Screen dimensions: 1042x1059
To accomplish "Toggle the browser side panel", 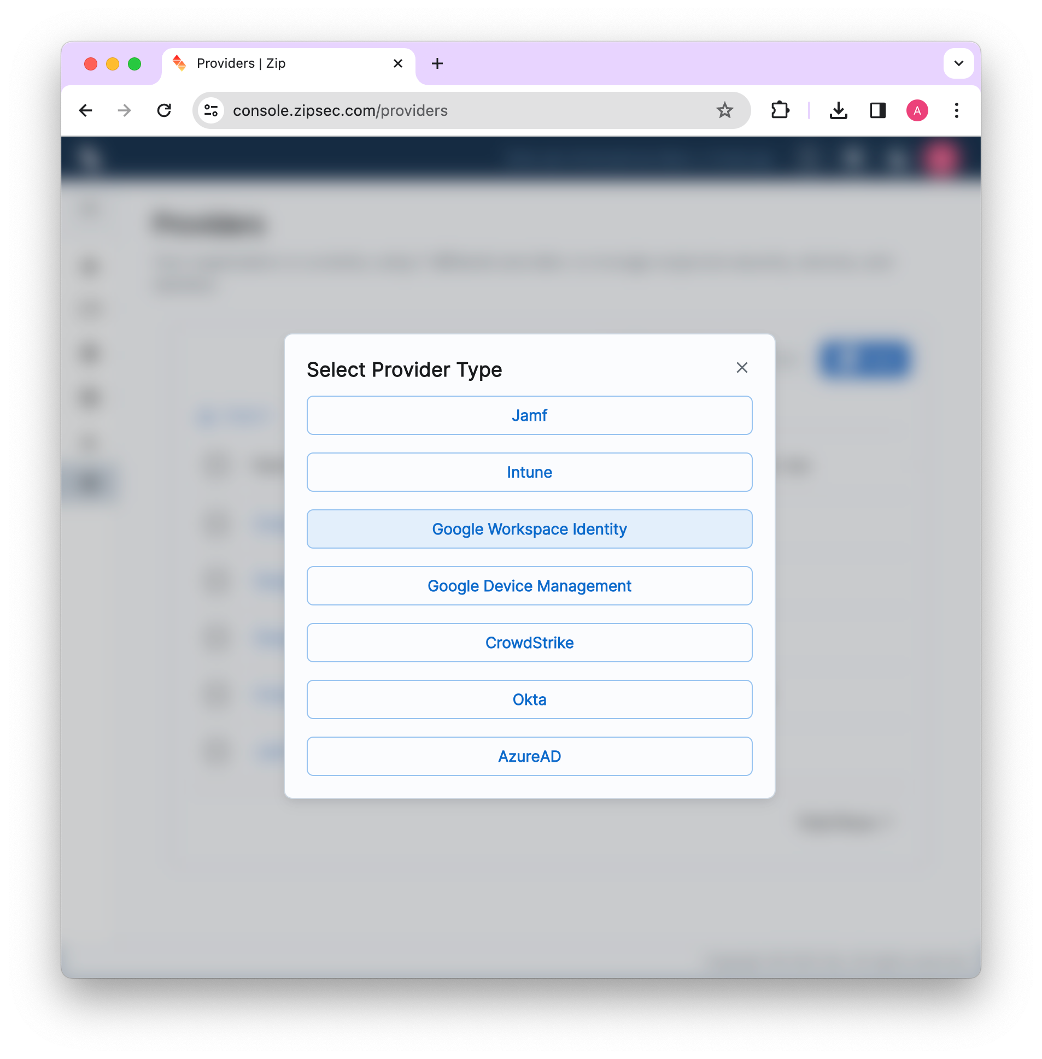I will 878,110.
